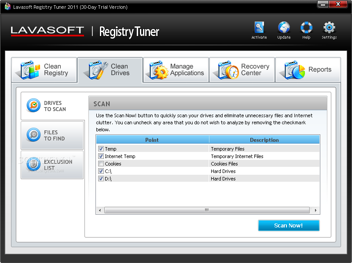Uncheck the D:\ drive checkbox
This screenshot has height=263, width=352.
[101, 179]
